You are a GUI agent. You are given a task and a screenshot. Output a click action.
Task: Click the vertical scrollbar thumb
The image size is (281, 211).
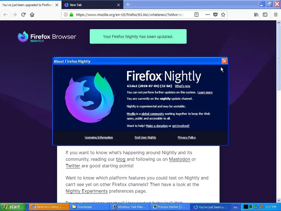[x=279, y=57]
